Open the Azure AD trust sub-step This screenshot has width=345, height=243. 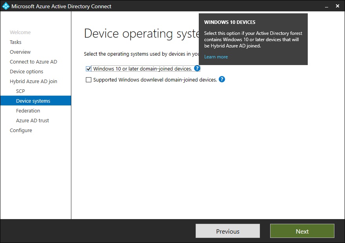pos(32,120)
